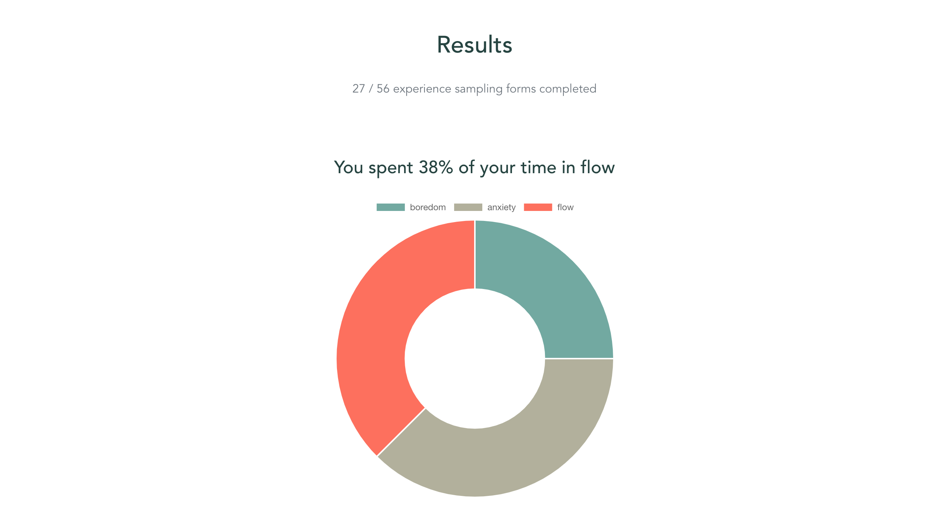Click the divider between flow and boredom segments
949x507 pixels.
(x=475, y=255)
